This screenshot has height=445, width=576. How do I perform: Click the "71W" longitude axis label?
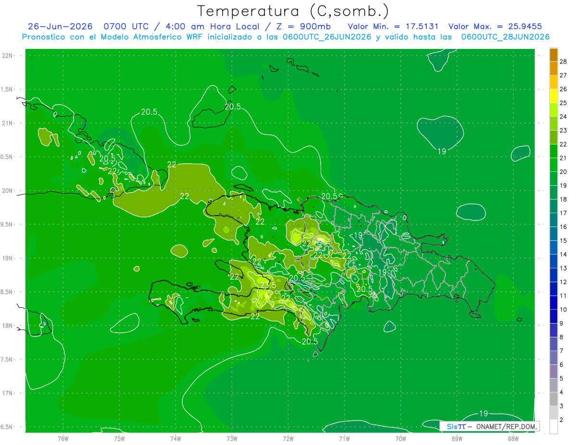click(344, 438)
